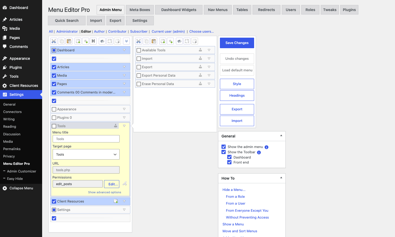This screenshot has height=237, width=395.
Task: Click the Copy icon in the submenu toolbar
Action: pyautogui.click(x=146, y=41)
